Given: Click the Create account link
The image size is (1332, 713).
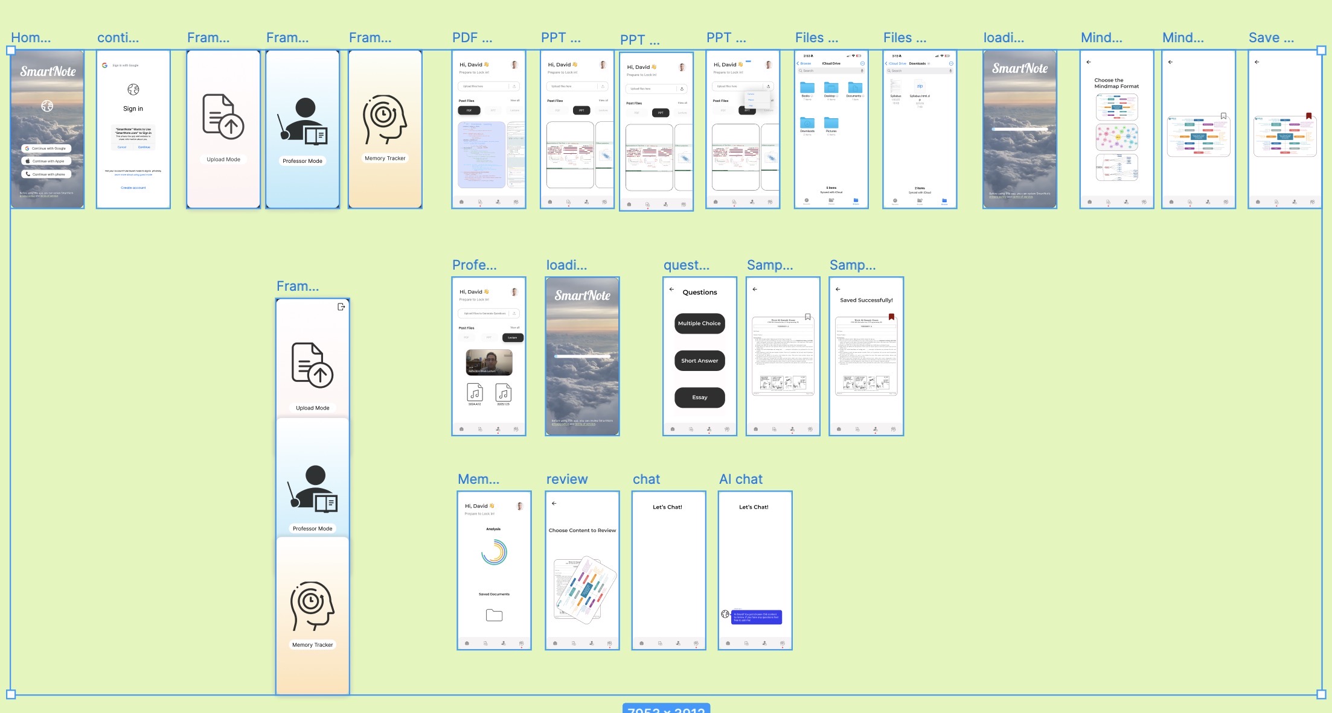Looking at the screenshot, I should point(133,188).
